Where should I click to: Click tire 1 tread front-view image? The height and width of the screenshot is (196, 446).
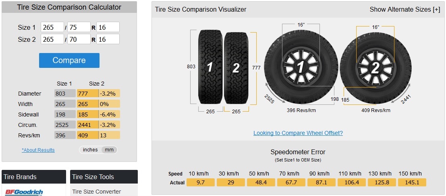[x=210, y=67]
